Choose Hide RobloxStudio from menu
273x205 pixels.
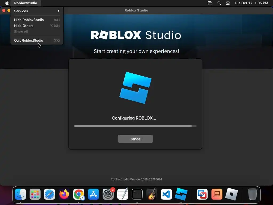(x=37, y=20)
